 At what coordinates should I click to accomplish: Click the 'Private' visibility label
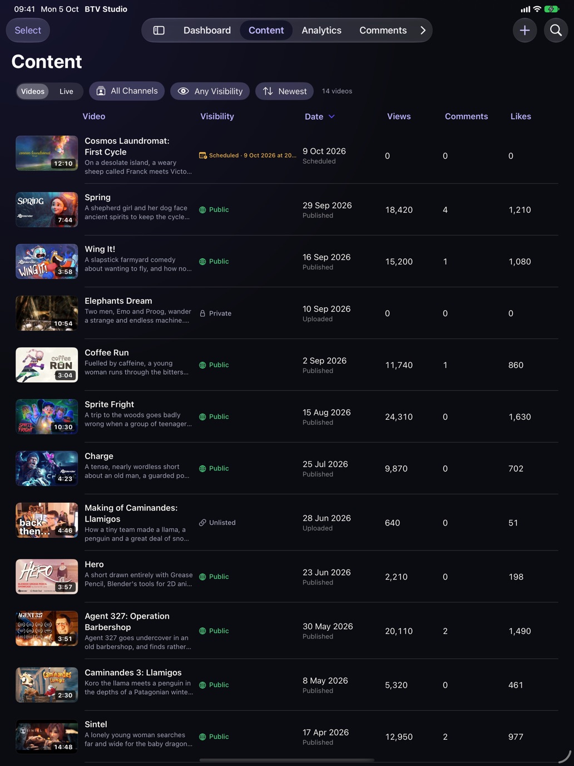tap(220, 313)
